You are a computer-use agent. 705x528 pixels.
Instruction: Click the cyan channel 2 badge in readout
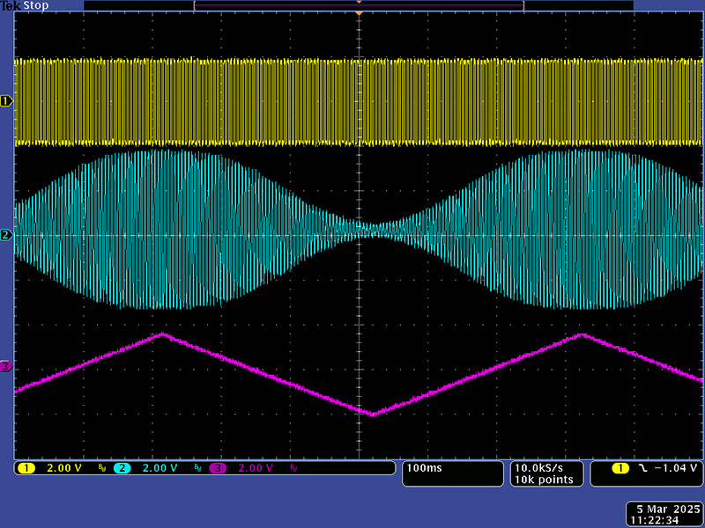[x=122, y=468]
